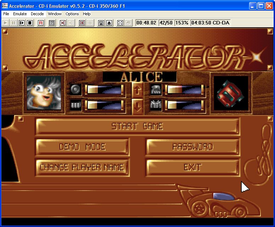Click the elapsed time 00:48.02 readout

146,23
